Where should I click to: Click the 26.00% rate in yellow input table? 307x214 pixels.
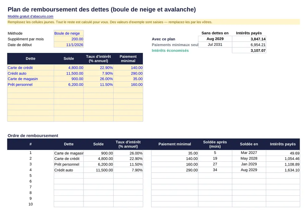[99, 79]
